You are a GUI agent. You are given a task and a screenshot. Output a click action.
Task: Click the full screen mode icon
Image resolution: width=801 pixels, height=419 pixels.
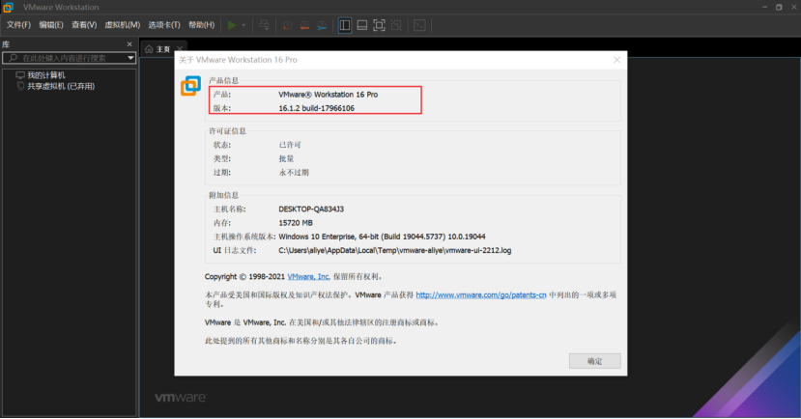click(x=379, y=25)
